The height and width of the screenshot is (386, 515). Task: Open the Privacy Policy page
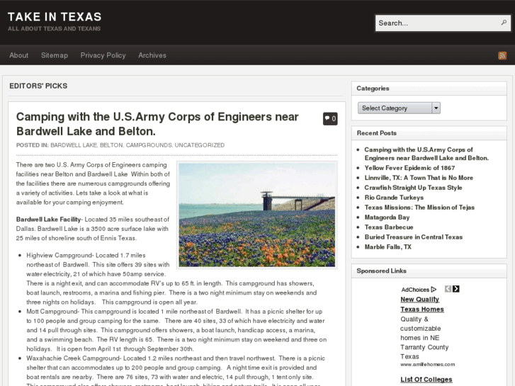(x=103, y=55)
